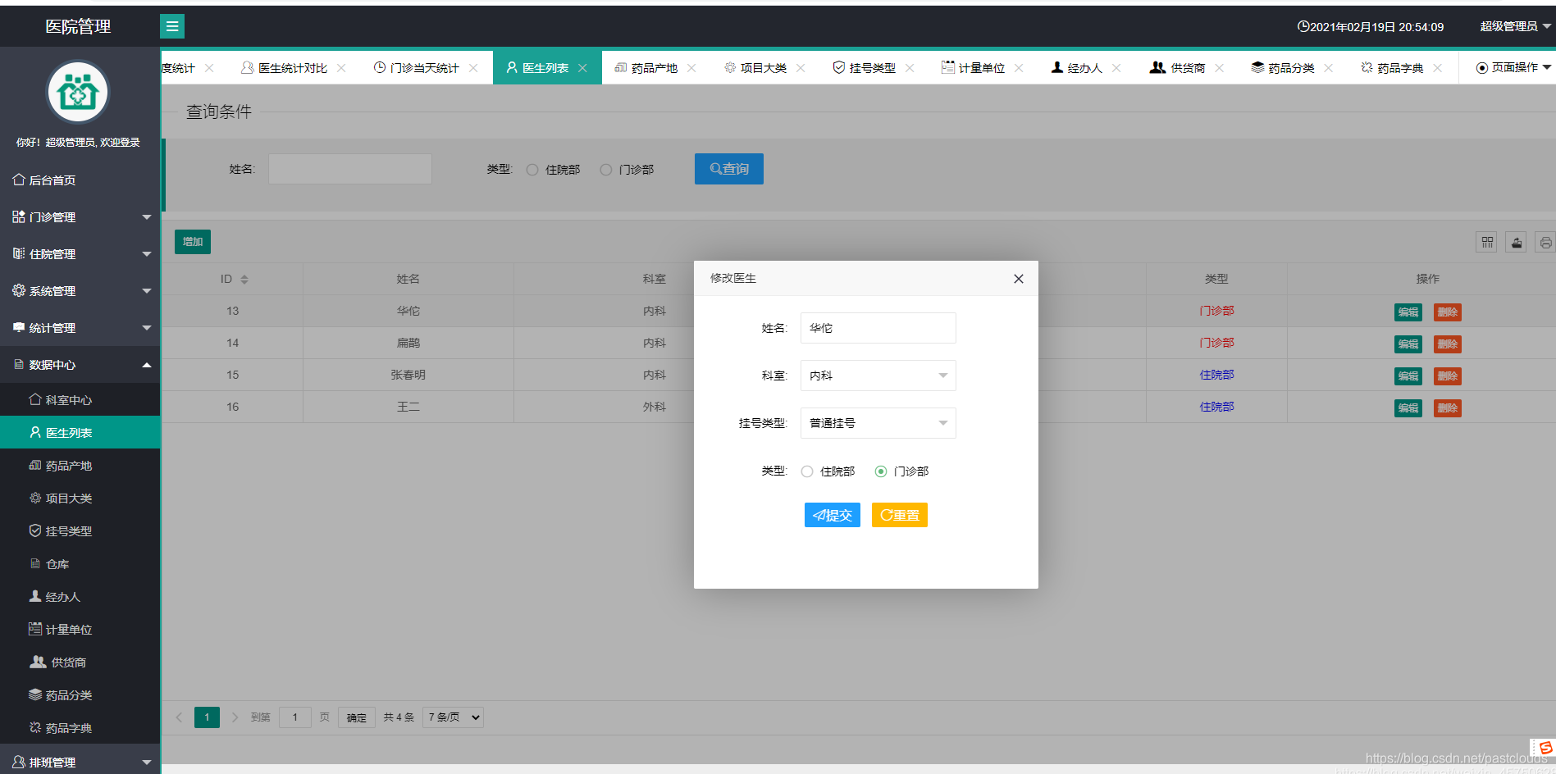Open 项目大类 in the sidebar
Screen dimensions: 1556x774
coord(80,499)
